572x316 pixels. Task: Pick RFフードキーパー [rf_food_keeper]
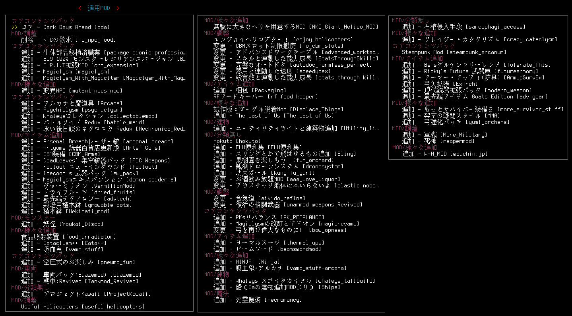pos(266,97)
